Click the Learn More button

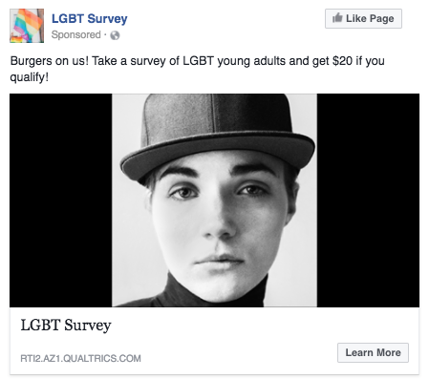(373, 352)
